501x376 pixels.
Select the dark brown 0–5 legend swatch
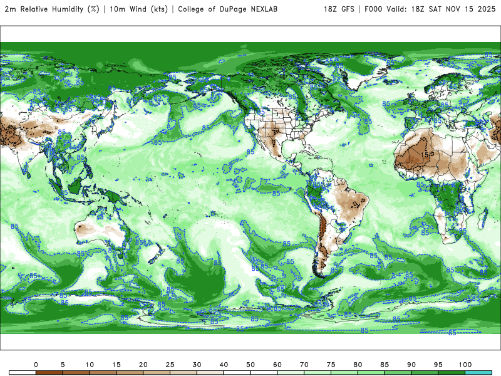tap(49, 373)
